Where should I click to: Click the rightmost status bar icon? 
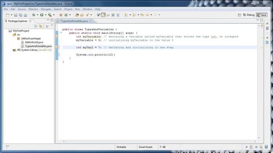click(x=266, y=147)
